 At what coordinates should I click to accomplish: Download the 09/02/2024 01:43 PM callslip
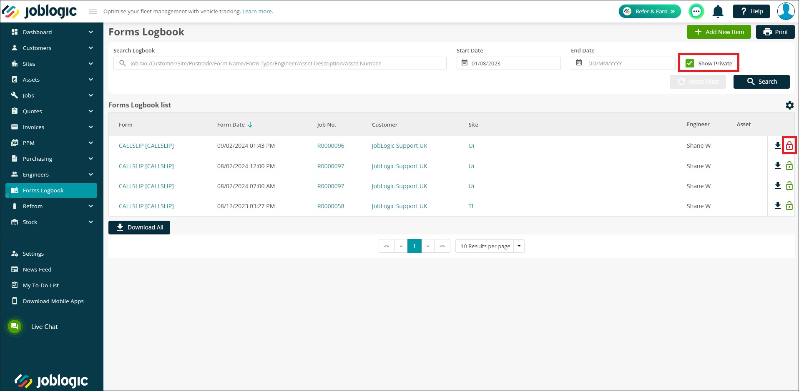click(x=777, y=146)
